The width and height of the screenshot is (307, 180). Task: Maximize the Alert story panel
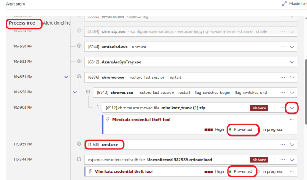coord(294,4)
